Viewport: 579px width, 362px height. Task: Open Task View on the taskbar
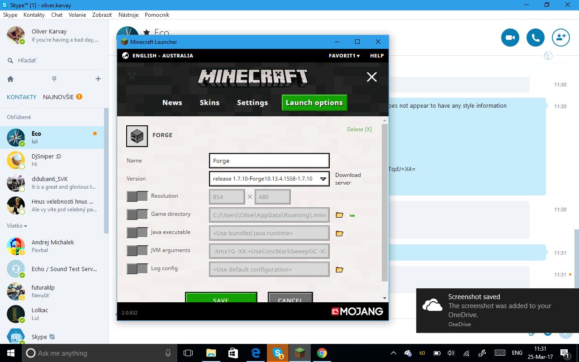pos(188,353)
